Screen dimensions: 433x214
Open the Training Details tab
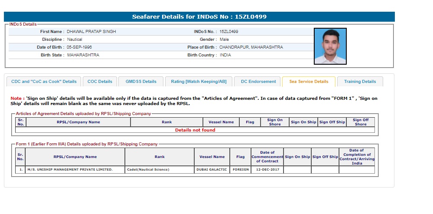[360, 82]
